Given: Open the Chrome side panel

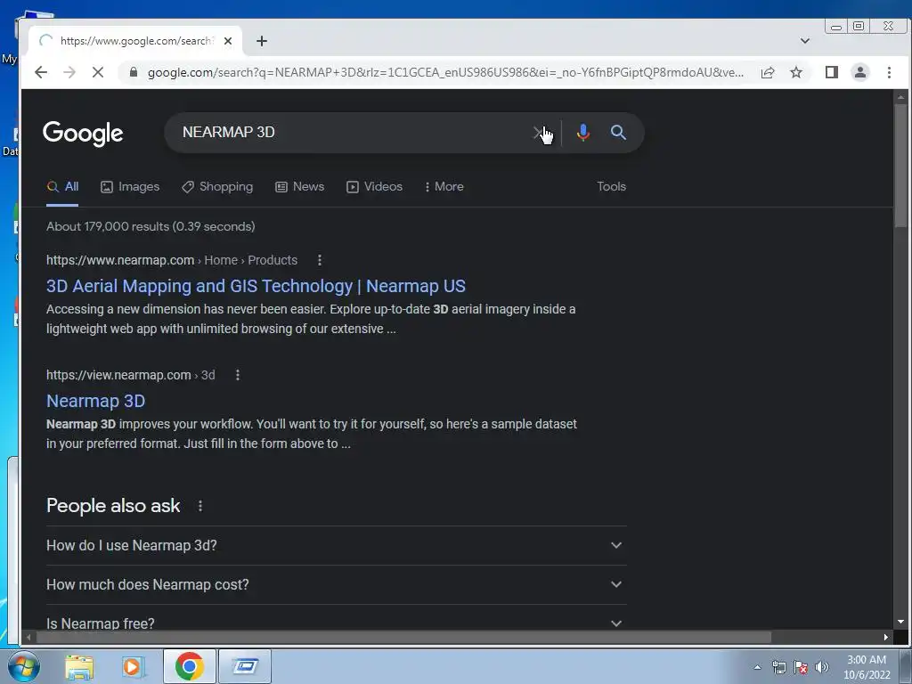Looking at the screenshot, I should (832, 72).
